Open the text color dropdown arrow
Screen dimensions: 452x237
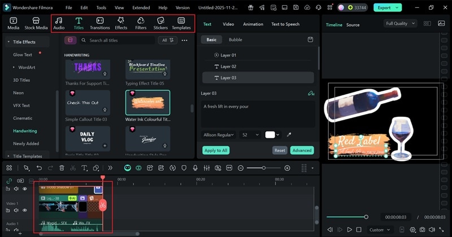point(277,135)
